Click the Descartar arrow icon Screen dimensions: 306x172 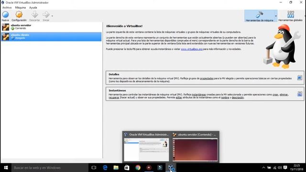coord(34,15)
